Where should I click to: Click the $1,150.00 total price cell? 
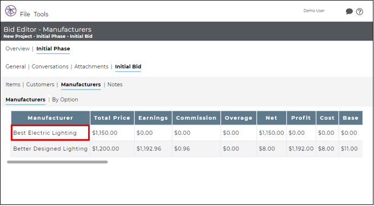[x=112, y=133]
